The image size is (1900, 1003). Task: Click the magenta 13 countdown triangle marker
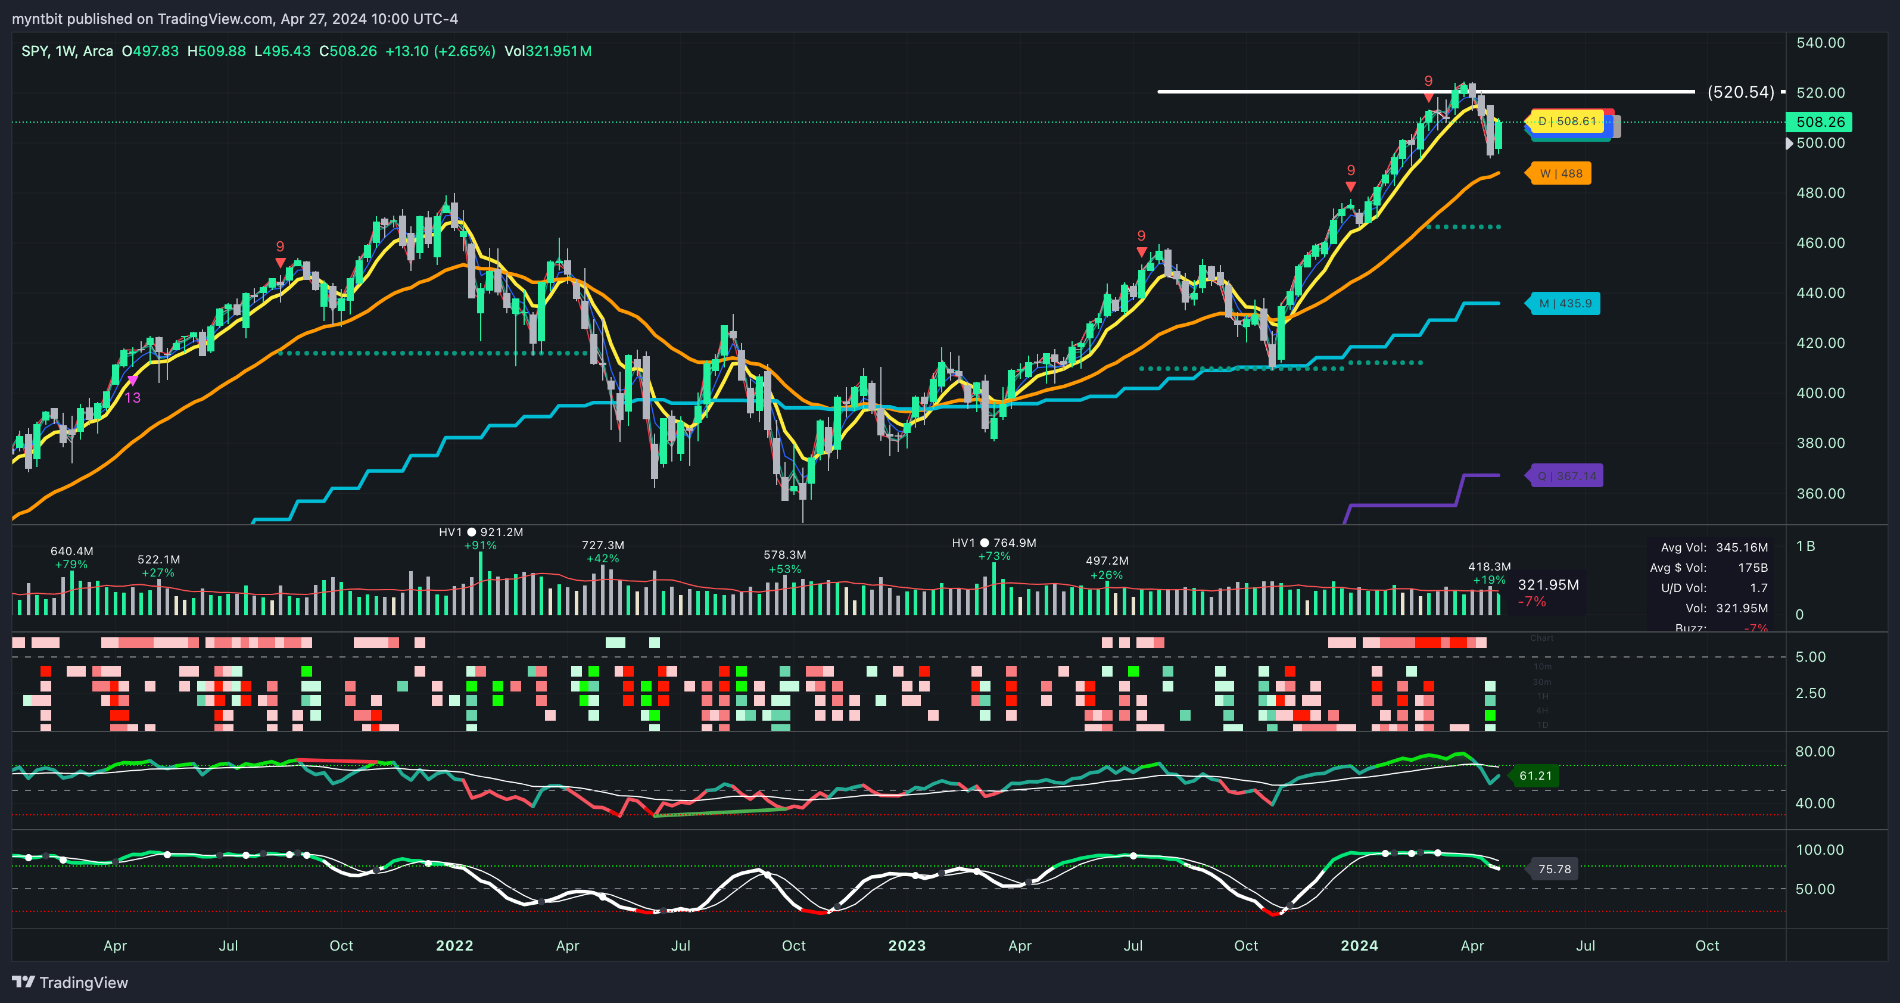133,381
